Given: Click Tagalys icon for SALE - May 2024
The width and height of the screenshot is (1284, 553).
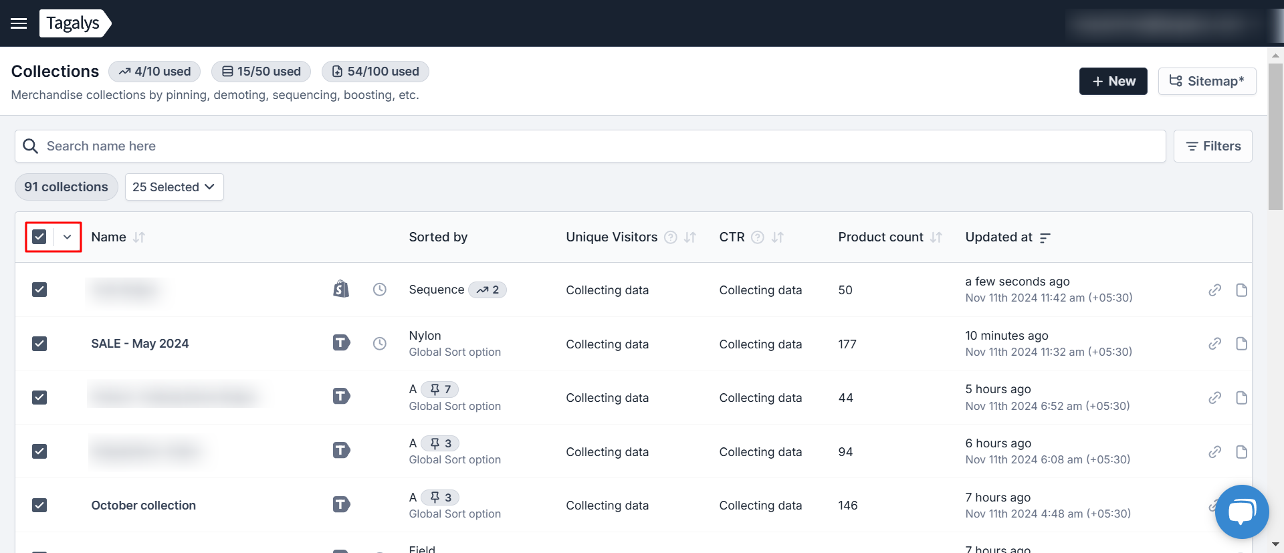Looking at the screenshot, I should coord(342,343).
